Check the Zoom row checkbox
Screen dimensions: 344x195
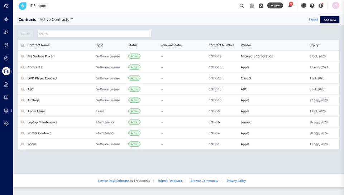click(x=23, y=144)
